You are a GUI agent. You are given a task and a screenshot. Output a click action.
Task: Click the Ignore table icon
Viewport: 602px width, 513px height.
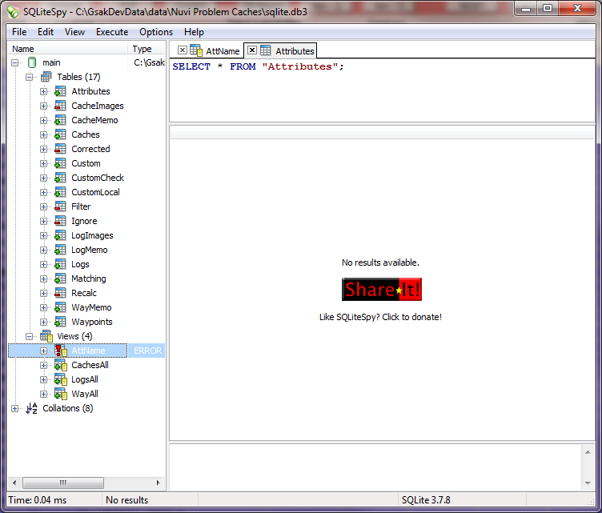tap(60, 221)
